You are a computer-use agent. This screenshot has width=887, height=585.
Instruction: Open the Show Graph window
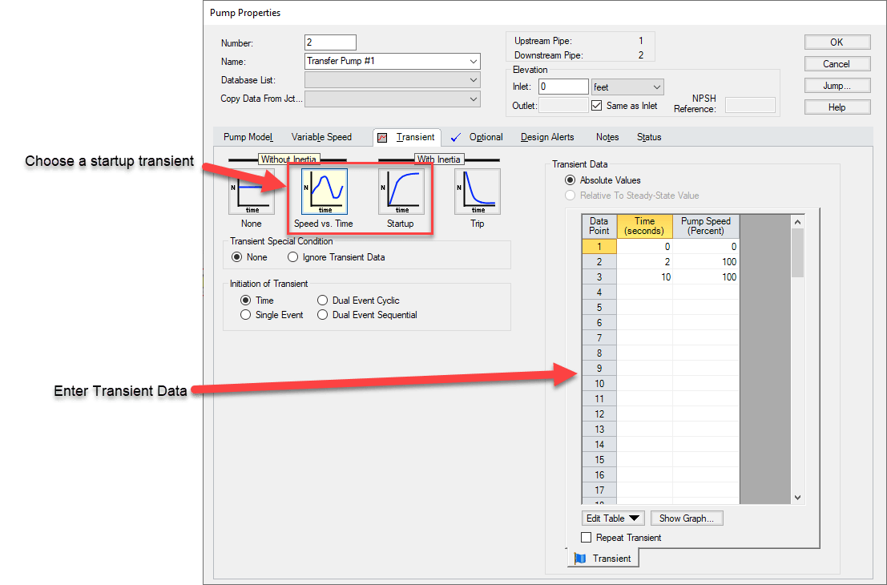pyautogui.click(x=686, y=518)
